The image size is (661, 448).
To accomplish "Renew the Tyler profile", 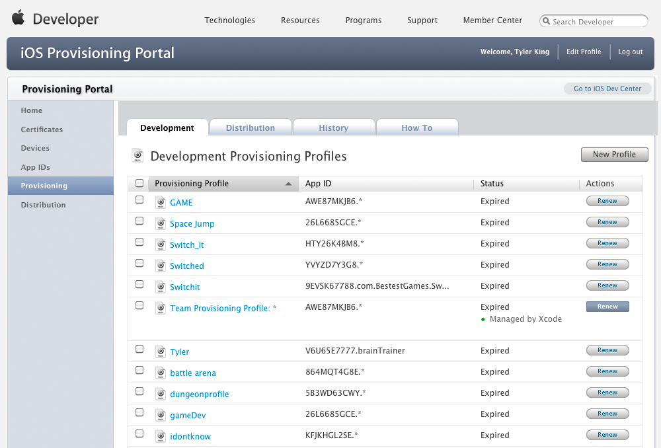I will [607, 350].
